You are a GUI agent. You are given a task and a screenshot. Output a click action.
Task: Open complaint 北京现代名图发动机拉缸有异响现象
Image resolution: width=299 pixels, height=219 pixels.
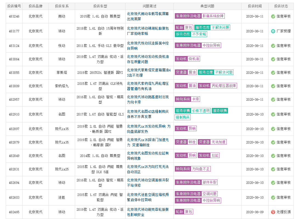[148, 156]
